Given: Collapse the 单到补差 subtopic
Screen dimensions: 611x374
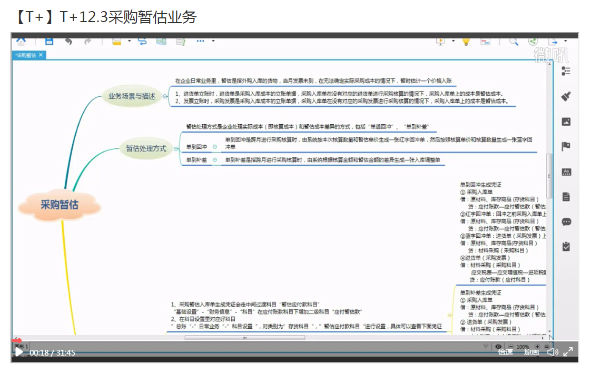Looking at the screenshot, I should point(215,159).
